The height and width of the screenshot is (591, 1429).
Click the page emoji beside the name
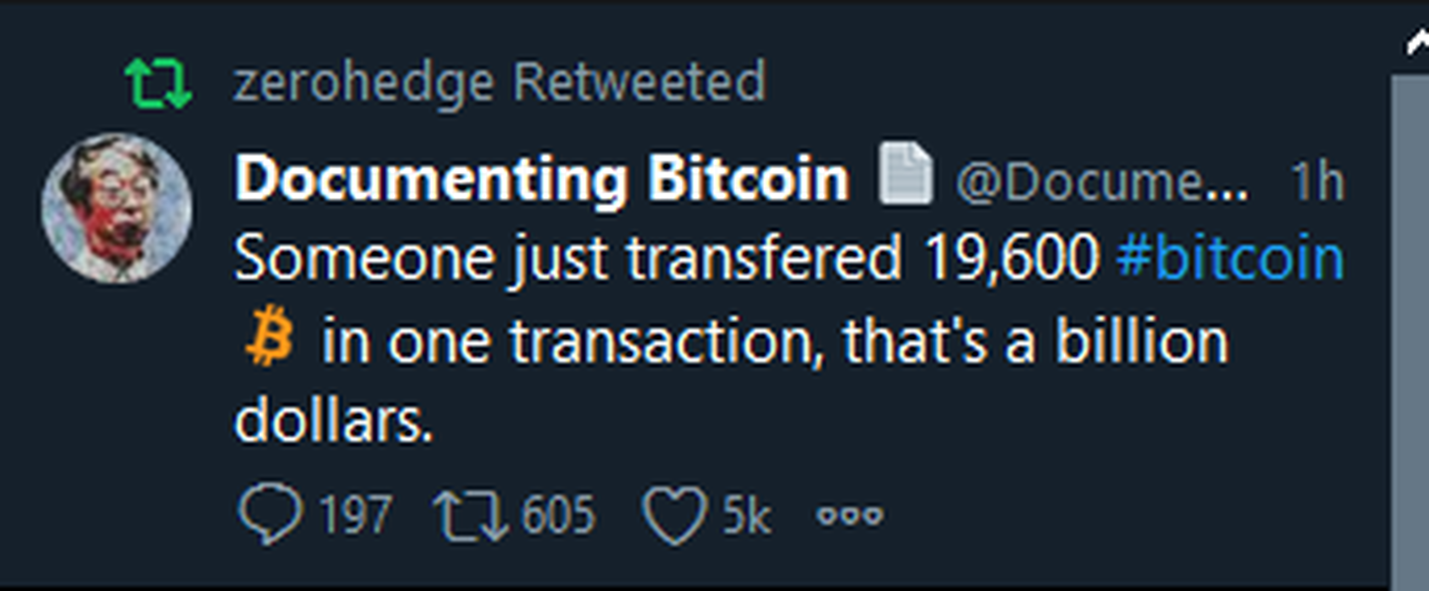[x=905, y=173]
